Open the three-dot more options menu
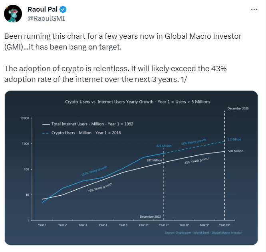This screenshot has height=252, width=266. point(254,10)
